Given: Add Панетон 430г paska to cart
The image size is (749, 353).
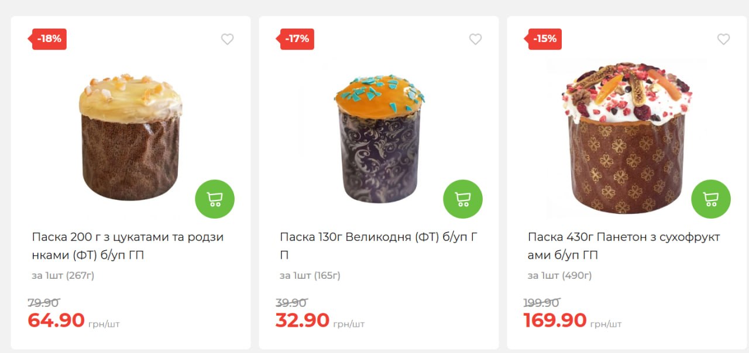Looking at the screenshot, I should 711,199.
